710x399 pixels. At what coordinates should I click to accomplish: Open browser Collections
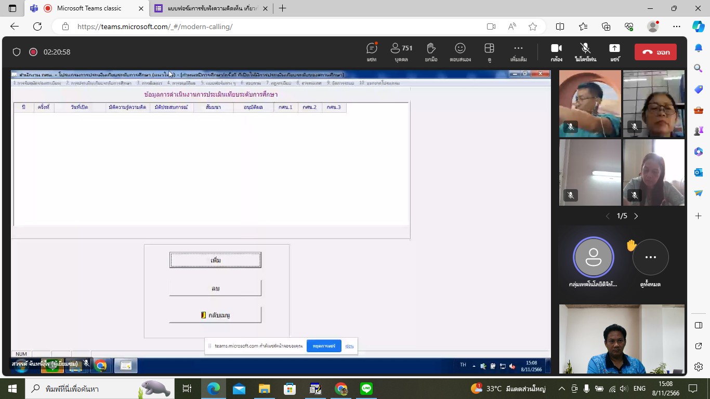[606, 26]
